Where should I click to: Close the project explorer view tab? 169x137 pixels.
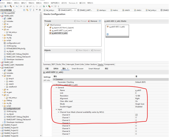14,10
